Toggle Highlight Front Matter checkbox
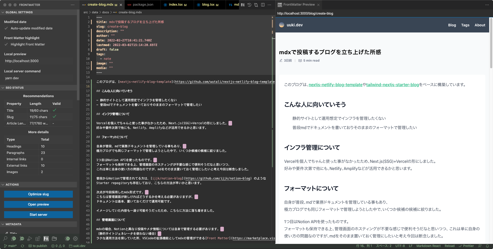Image resolution: width=493 pixels, height=249 pixels. click(6, 44)
